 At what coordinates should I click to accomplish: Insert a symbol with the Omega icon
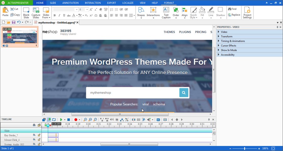[x=96, y=15]
